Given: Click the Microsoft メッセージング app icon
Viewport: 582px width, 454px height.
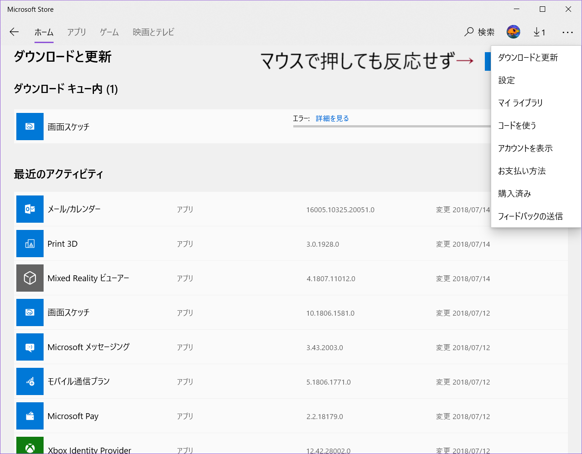Looking at the screenshot, I should pos(30,347).
